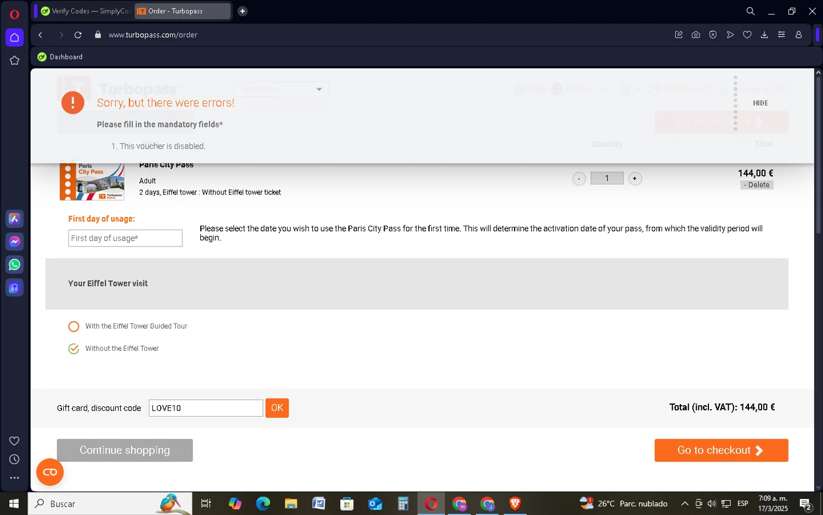The image size is (823, 515).
Task: Switch to Verify Codes SimplyCodes tab
Action: pos(86,11)
